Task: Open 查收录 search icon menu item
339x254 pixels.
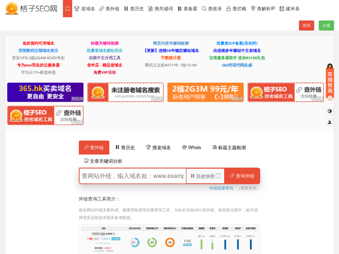Action: [211, 8]
